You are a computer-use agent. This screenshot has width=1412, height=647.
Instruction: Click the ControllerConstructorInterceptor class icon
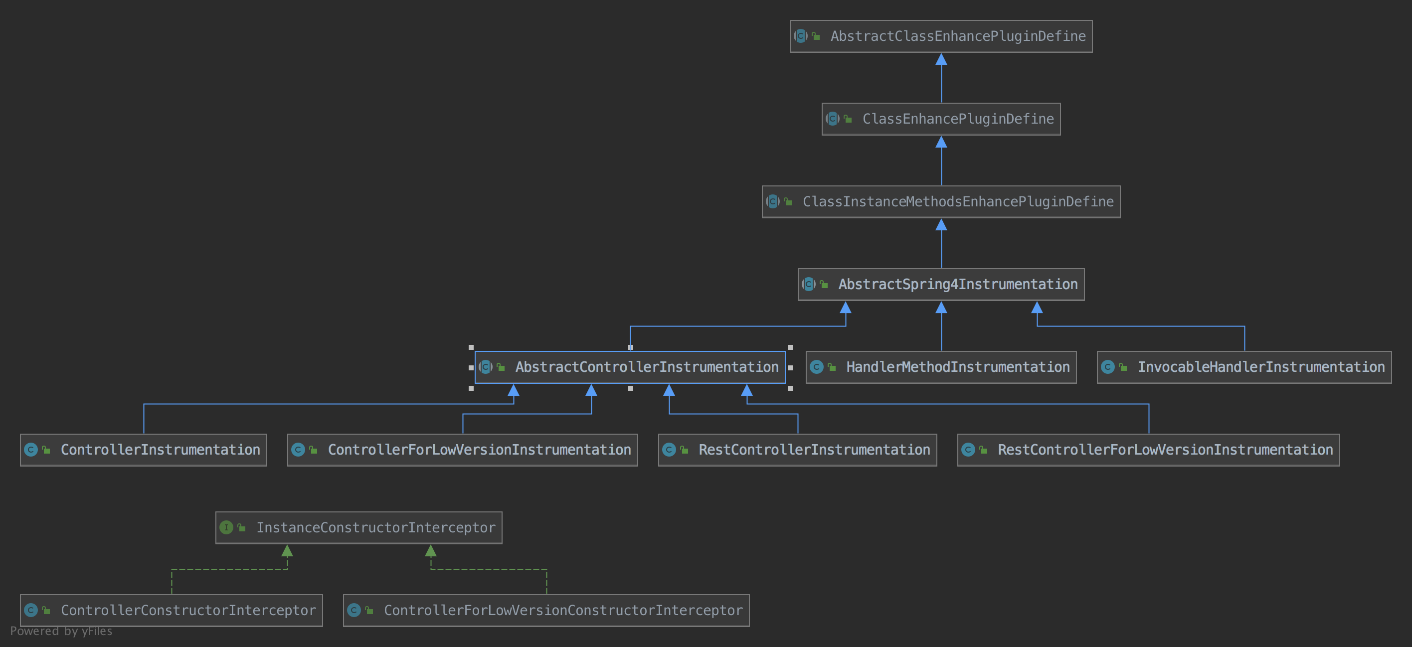click(31, 610)
